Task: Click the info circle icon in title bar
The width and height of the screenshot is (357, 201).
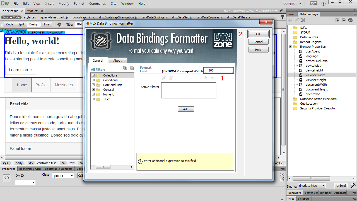Action: tap(324, 4)
